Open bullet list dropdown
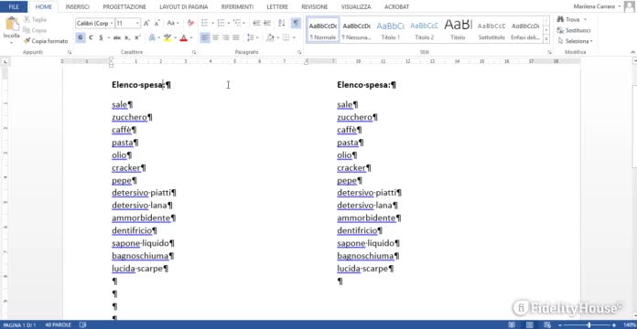 pyautogui.click(x=212, y=24)
